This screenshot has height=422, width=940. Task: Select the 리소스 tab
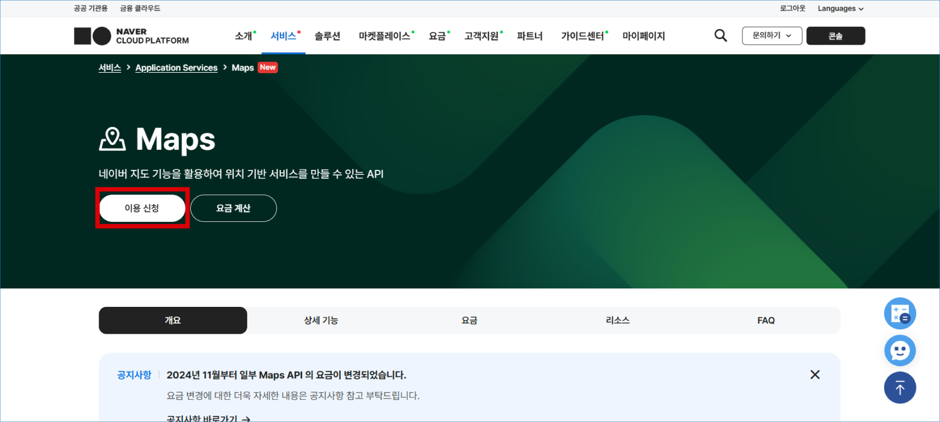click(x=618, y=320)
